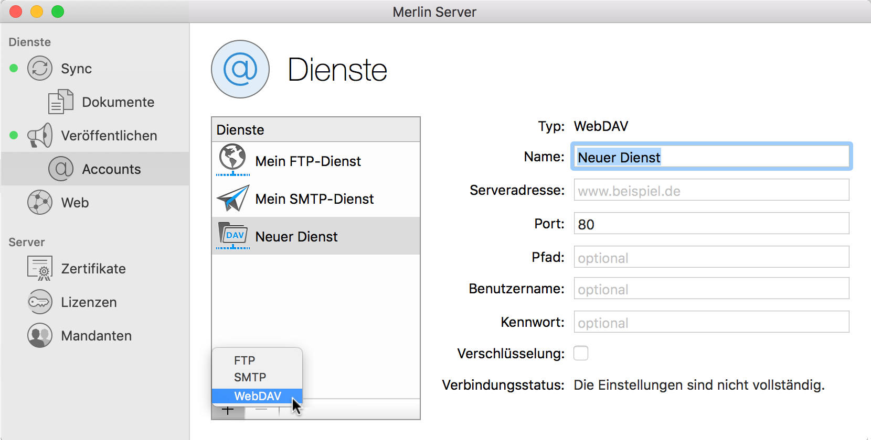The height and width of the screenshot is (440, 871).
Task: Click the Zertifikate certificate icon
Action: [40, 268]
